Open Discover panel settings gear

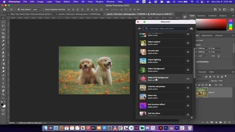192,117
